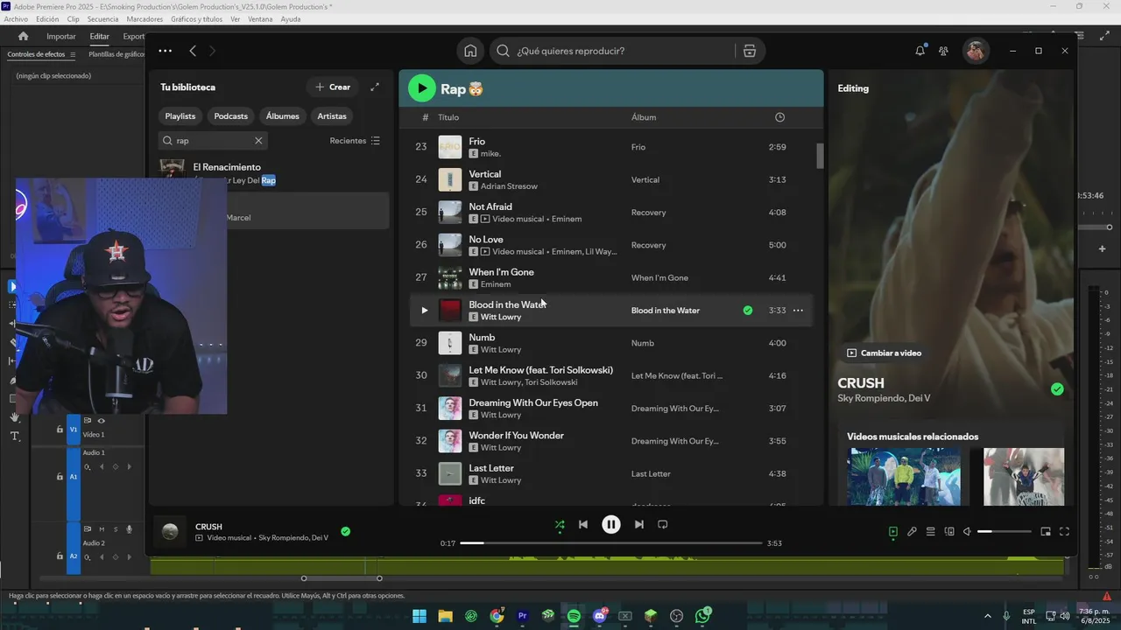Open Chrome from the taskbar

coord(497,616)
